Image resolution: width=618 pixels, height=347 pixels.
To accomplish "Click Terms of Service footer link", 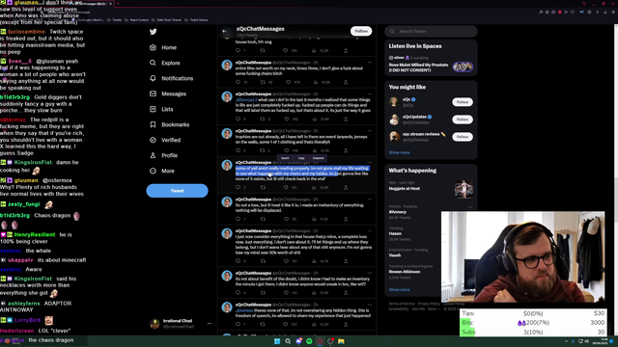I will (402, 304).
